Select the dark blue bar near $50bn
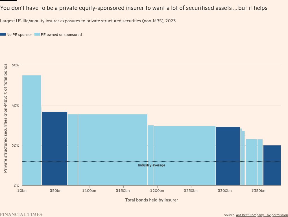This screenshot has height=217, width=288. 54,148
